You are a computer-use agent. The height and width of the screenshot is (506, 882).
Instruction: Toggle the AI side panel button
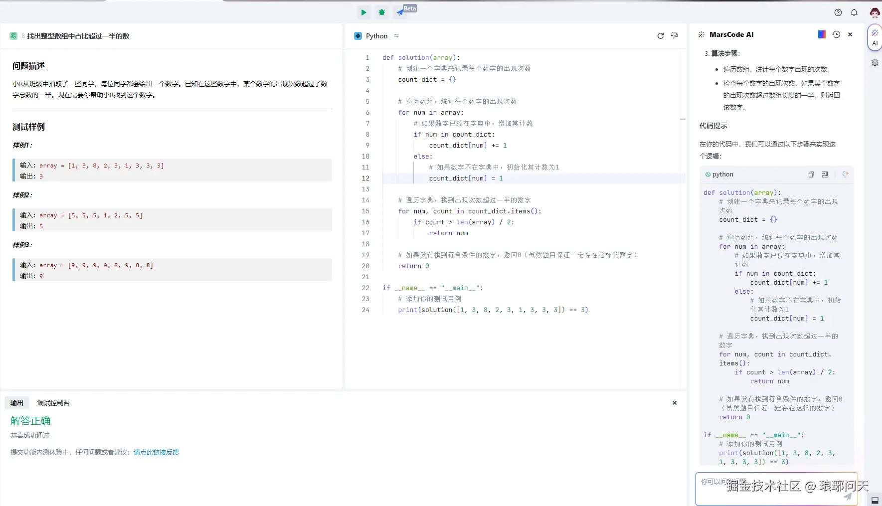click(875, 37)
